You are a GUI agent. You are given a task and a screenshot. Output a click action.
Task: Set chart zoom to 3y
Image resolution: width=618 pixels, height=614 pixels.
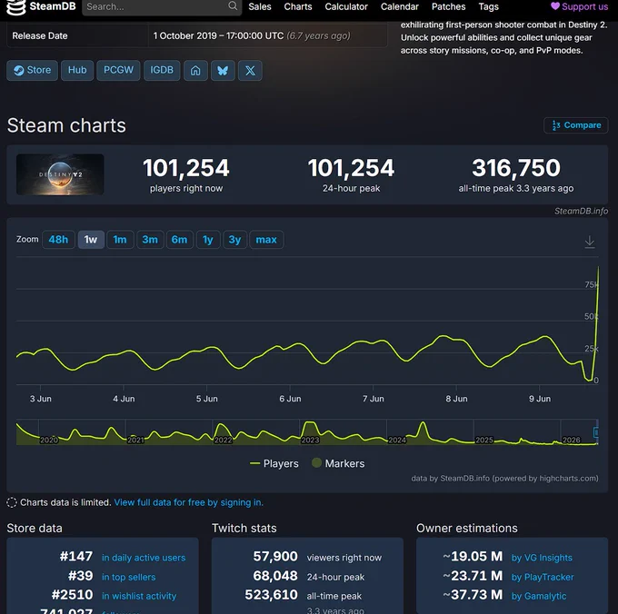pyautogui.click(x=234, y=240)
